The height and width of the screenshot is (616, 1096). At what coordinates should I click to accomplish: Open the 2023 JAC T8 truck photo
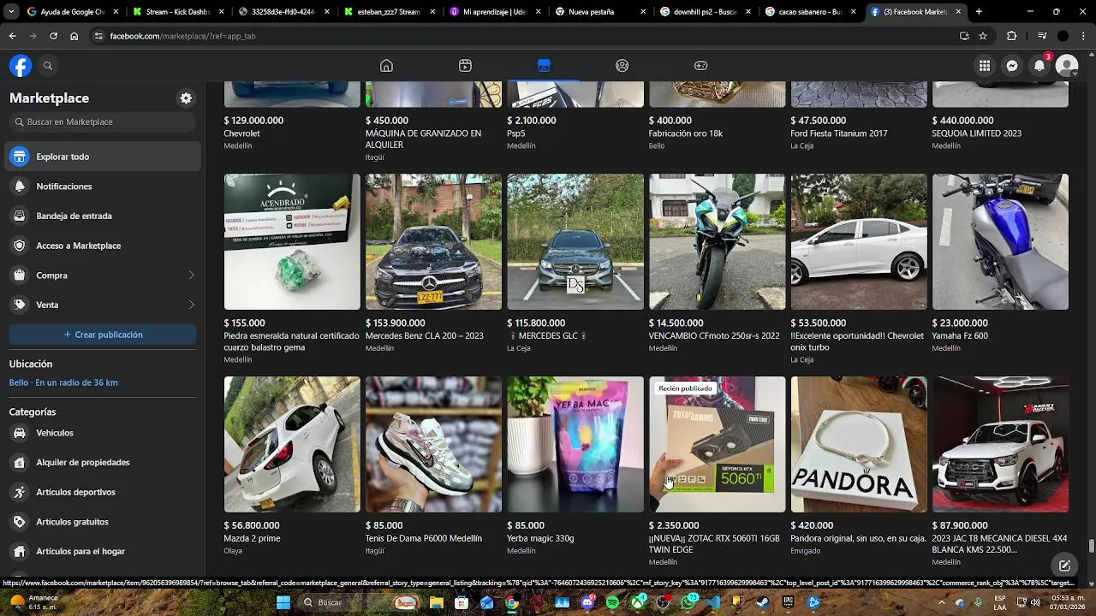coord(1000,445)
